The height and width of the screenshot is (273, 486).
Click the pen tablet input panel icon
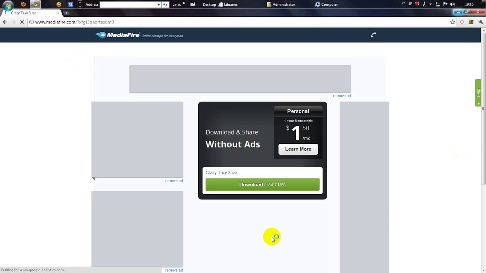(x=193, y=4)
